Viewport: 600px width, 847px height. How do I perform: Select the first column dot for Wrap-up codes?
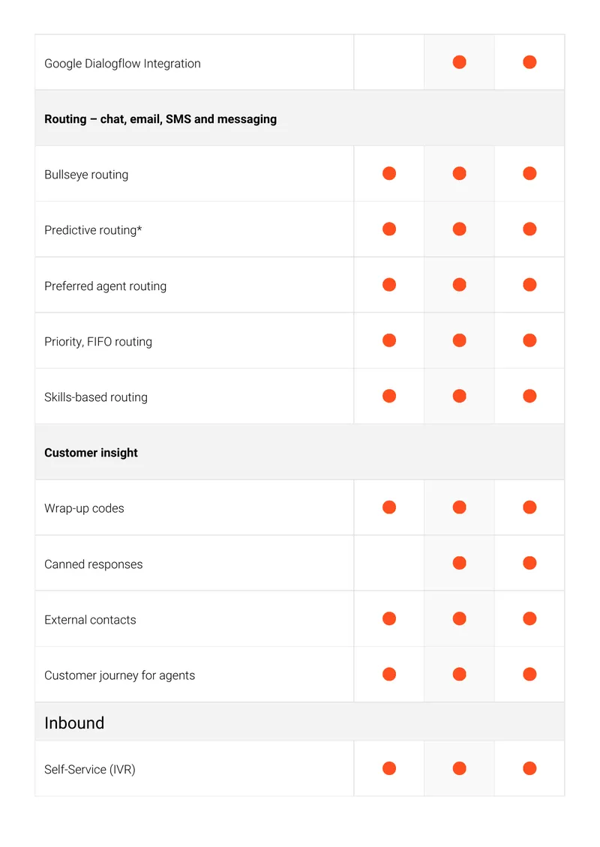(389, 507)
